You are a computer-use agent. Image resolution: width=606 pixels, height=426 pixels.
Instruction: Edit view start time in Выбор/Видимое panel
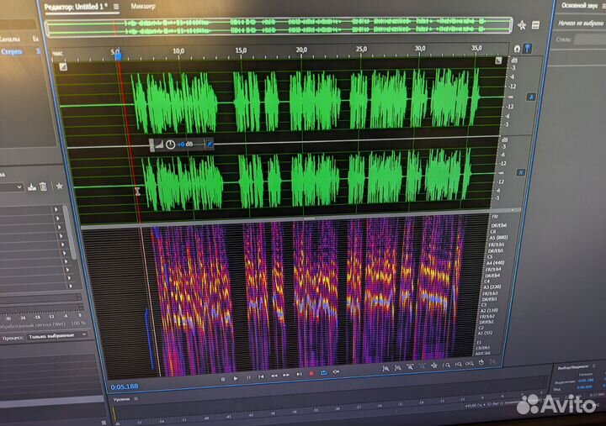point(585,387)
